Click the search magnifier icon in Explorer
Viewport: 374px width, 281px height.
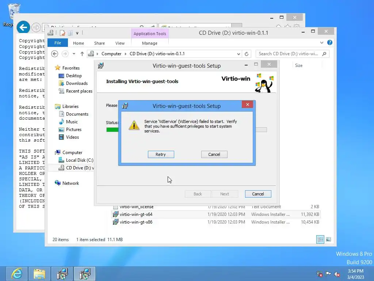click(x=324, y=54)
